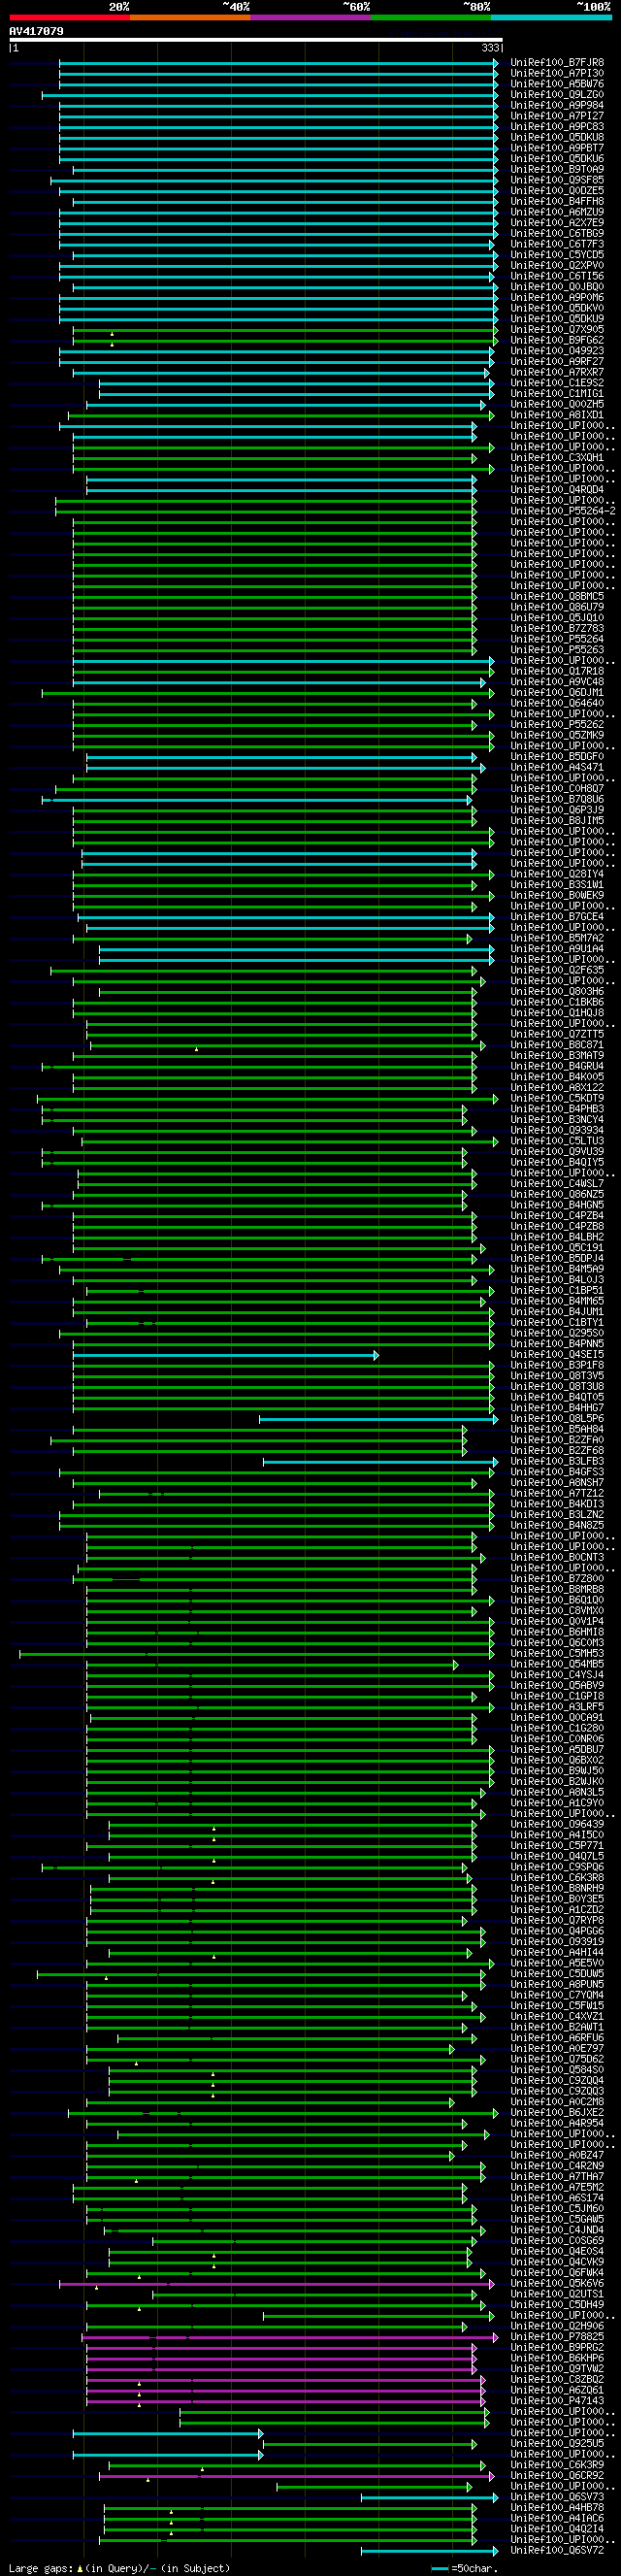This screenshot has width=621, height=2576.
Task: Click the hit label UniRef100_Q5K6V6
Action: click(x=557, y=2283)
